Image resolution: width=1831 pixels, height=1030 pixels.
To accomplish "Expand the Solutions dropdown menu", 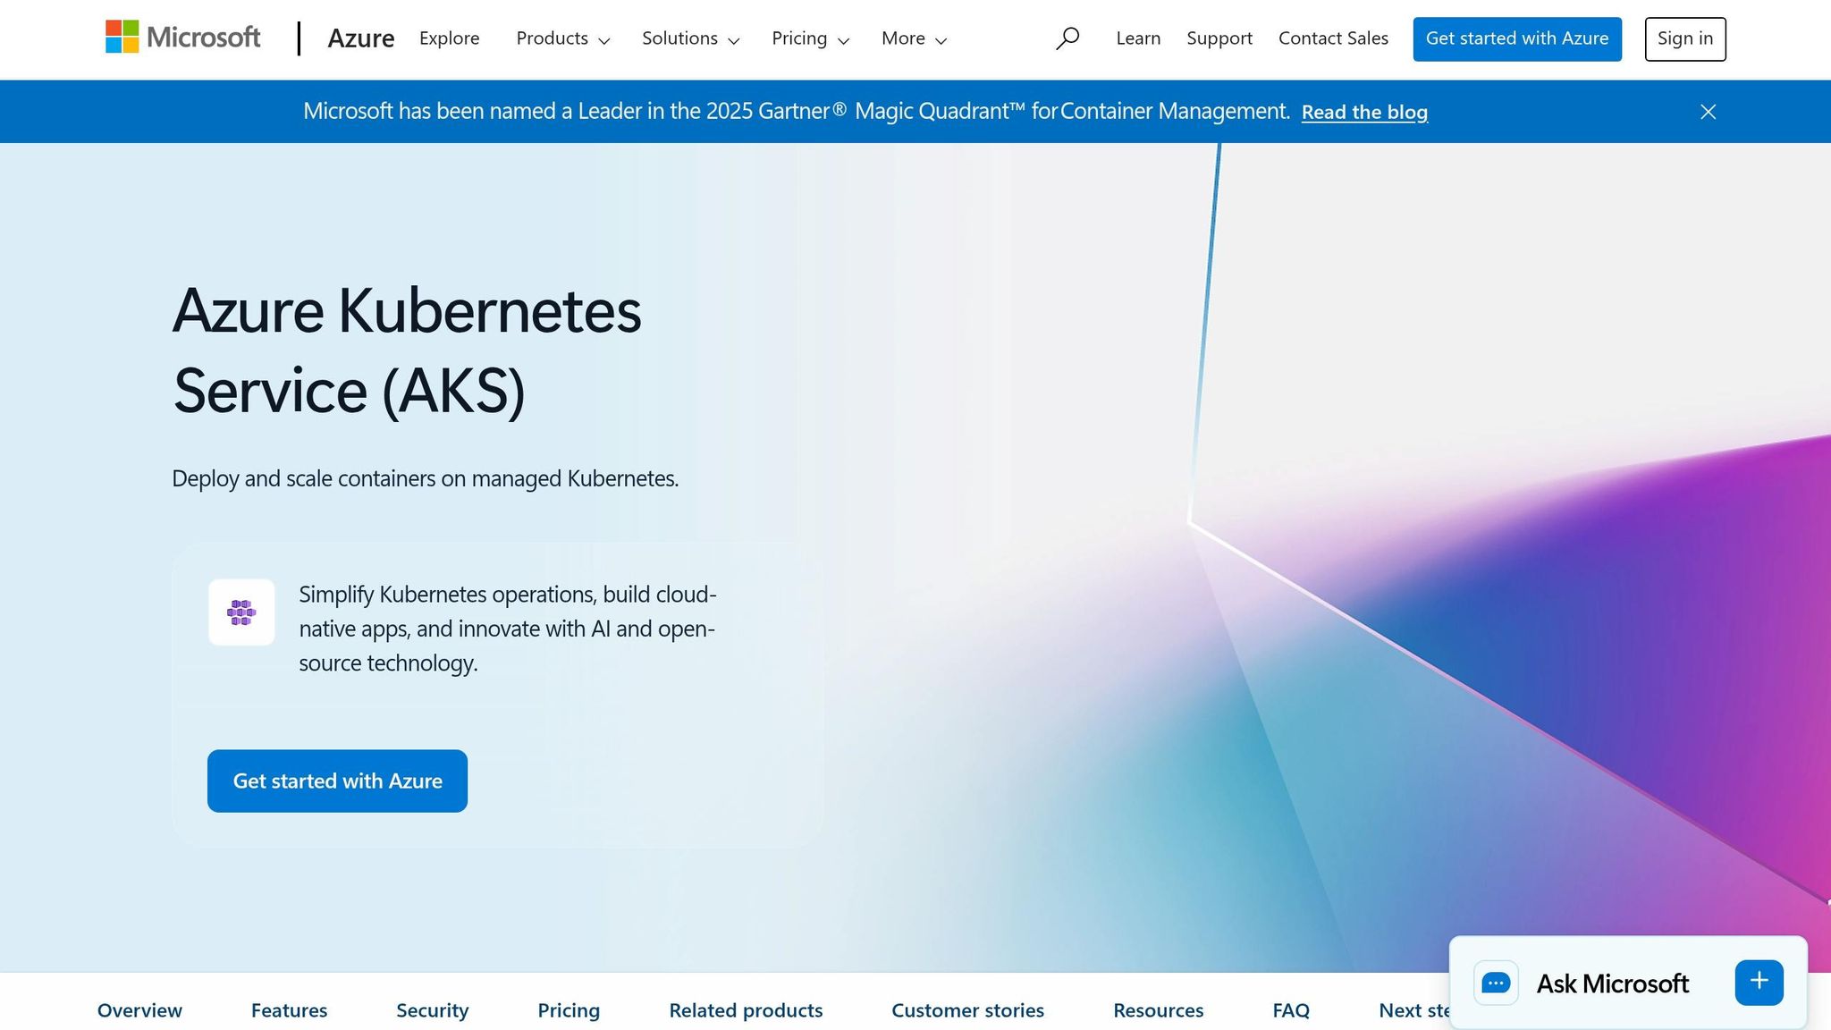I will [x=691, y=38].
